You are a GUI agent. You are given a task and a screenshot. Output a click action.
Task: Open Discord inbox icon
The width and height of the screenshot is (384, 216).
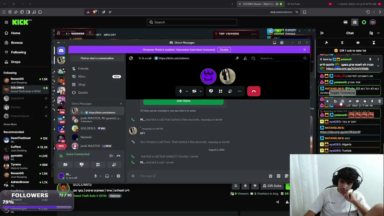(274, 43)
